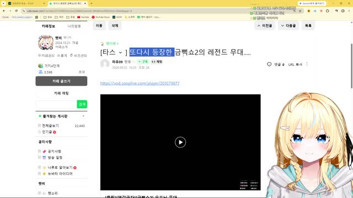
Task: Click the cafe profile avatar image
Action: (46, 42)
